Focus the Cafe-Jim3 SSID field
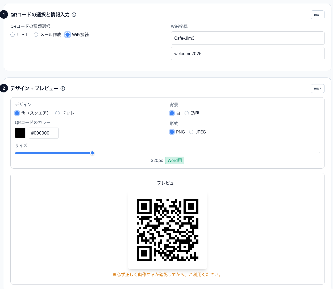This screenshot has width=333, height=289. [x=248, y=38]
